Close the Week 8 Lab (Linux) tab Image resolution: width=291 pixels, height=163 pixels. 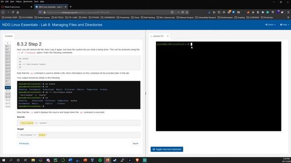tap(31, 7)
